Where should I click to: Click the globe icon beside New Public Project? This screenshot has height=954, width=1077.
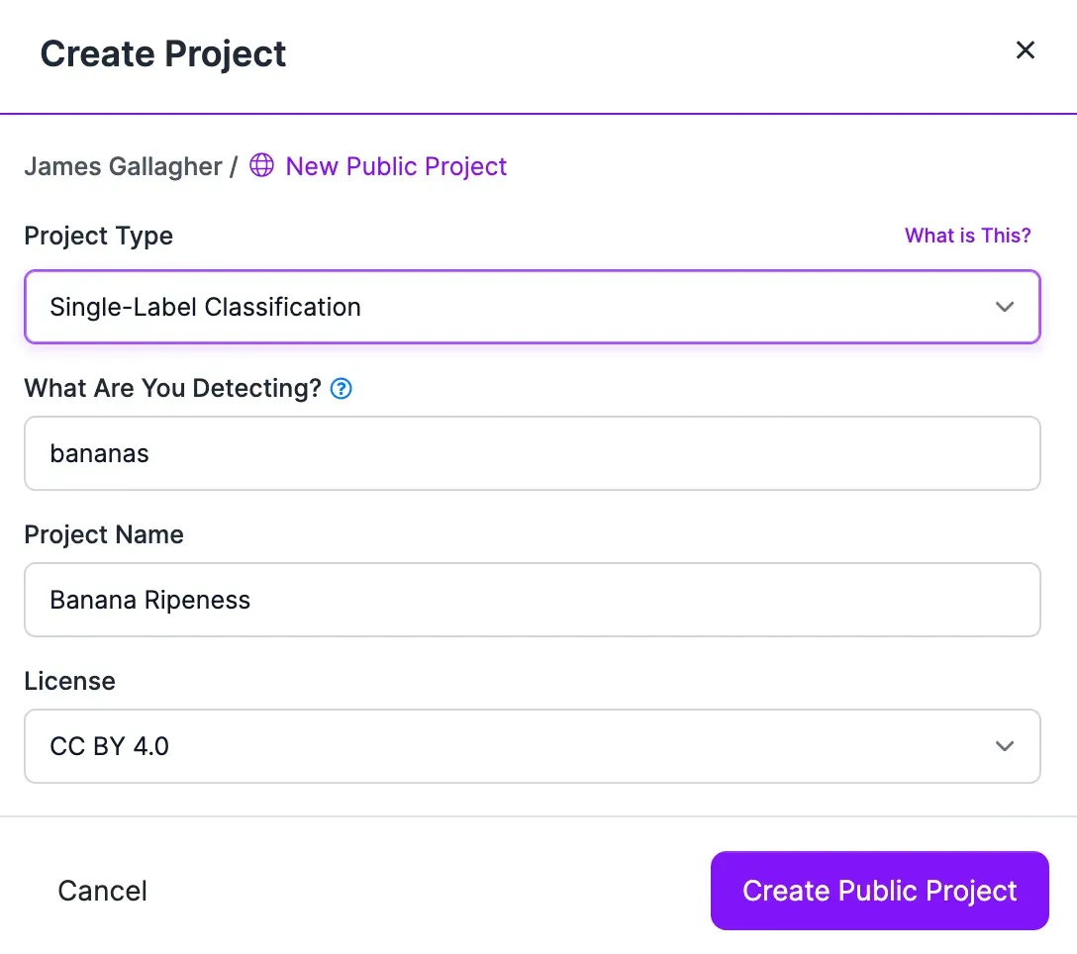pos(261,166)
